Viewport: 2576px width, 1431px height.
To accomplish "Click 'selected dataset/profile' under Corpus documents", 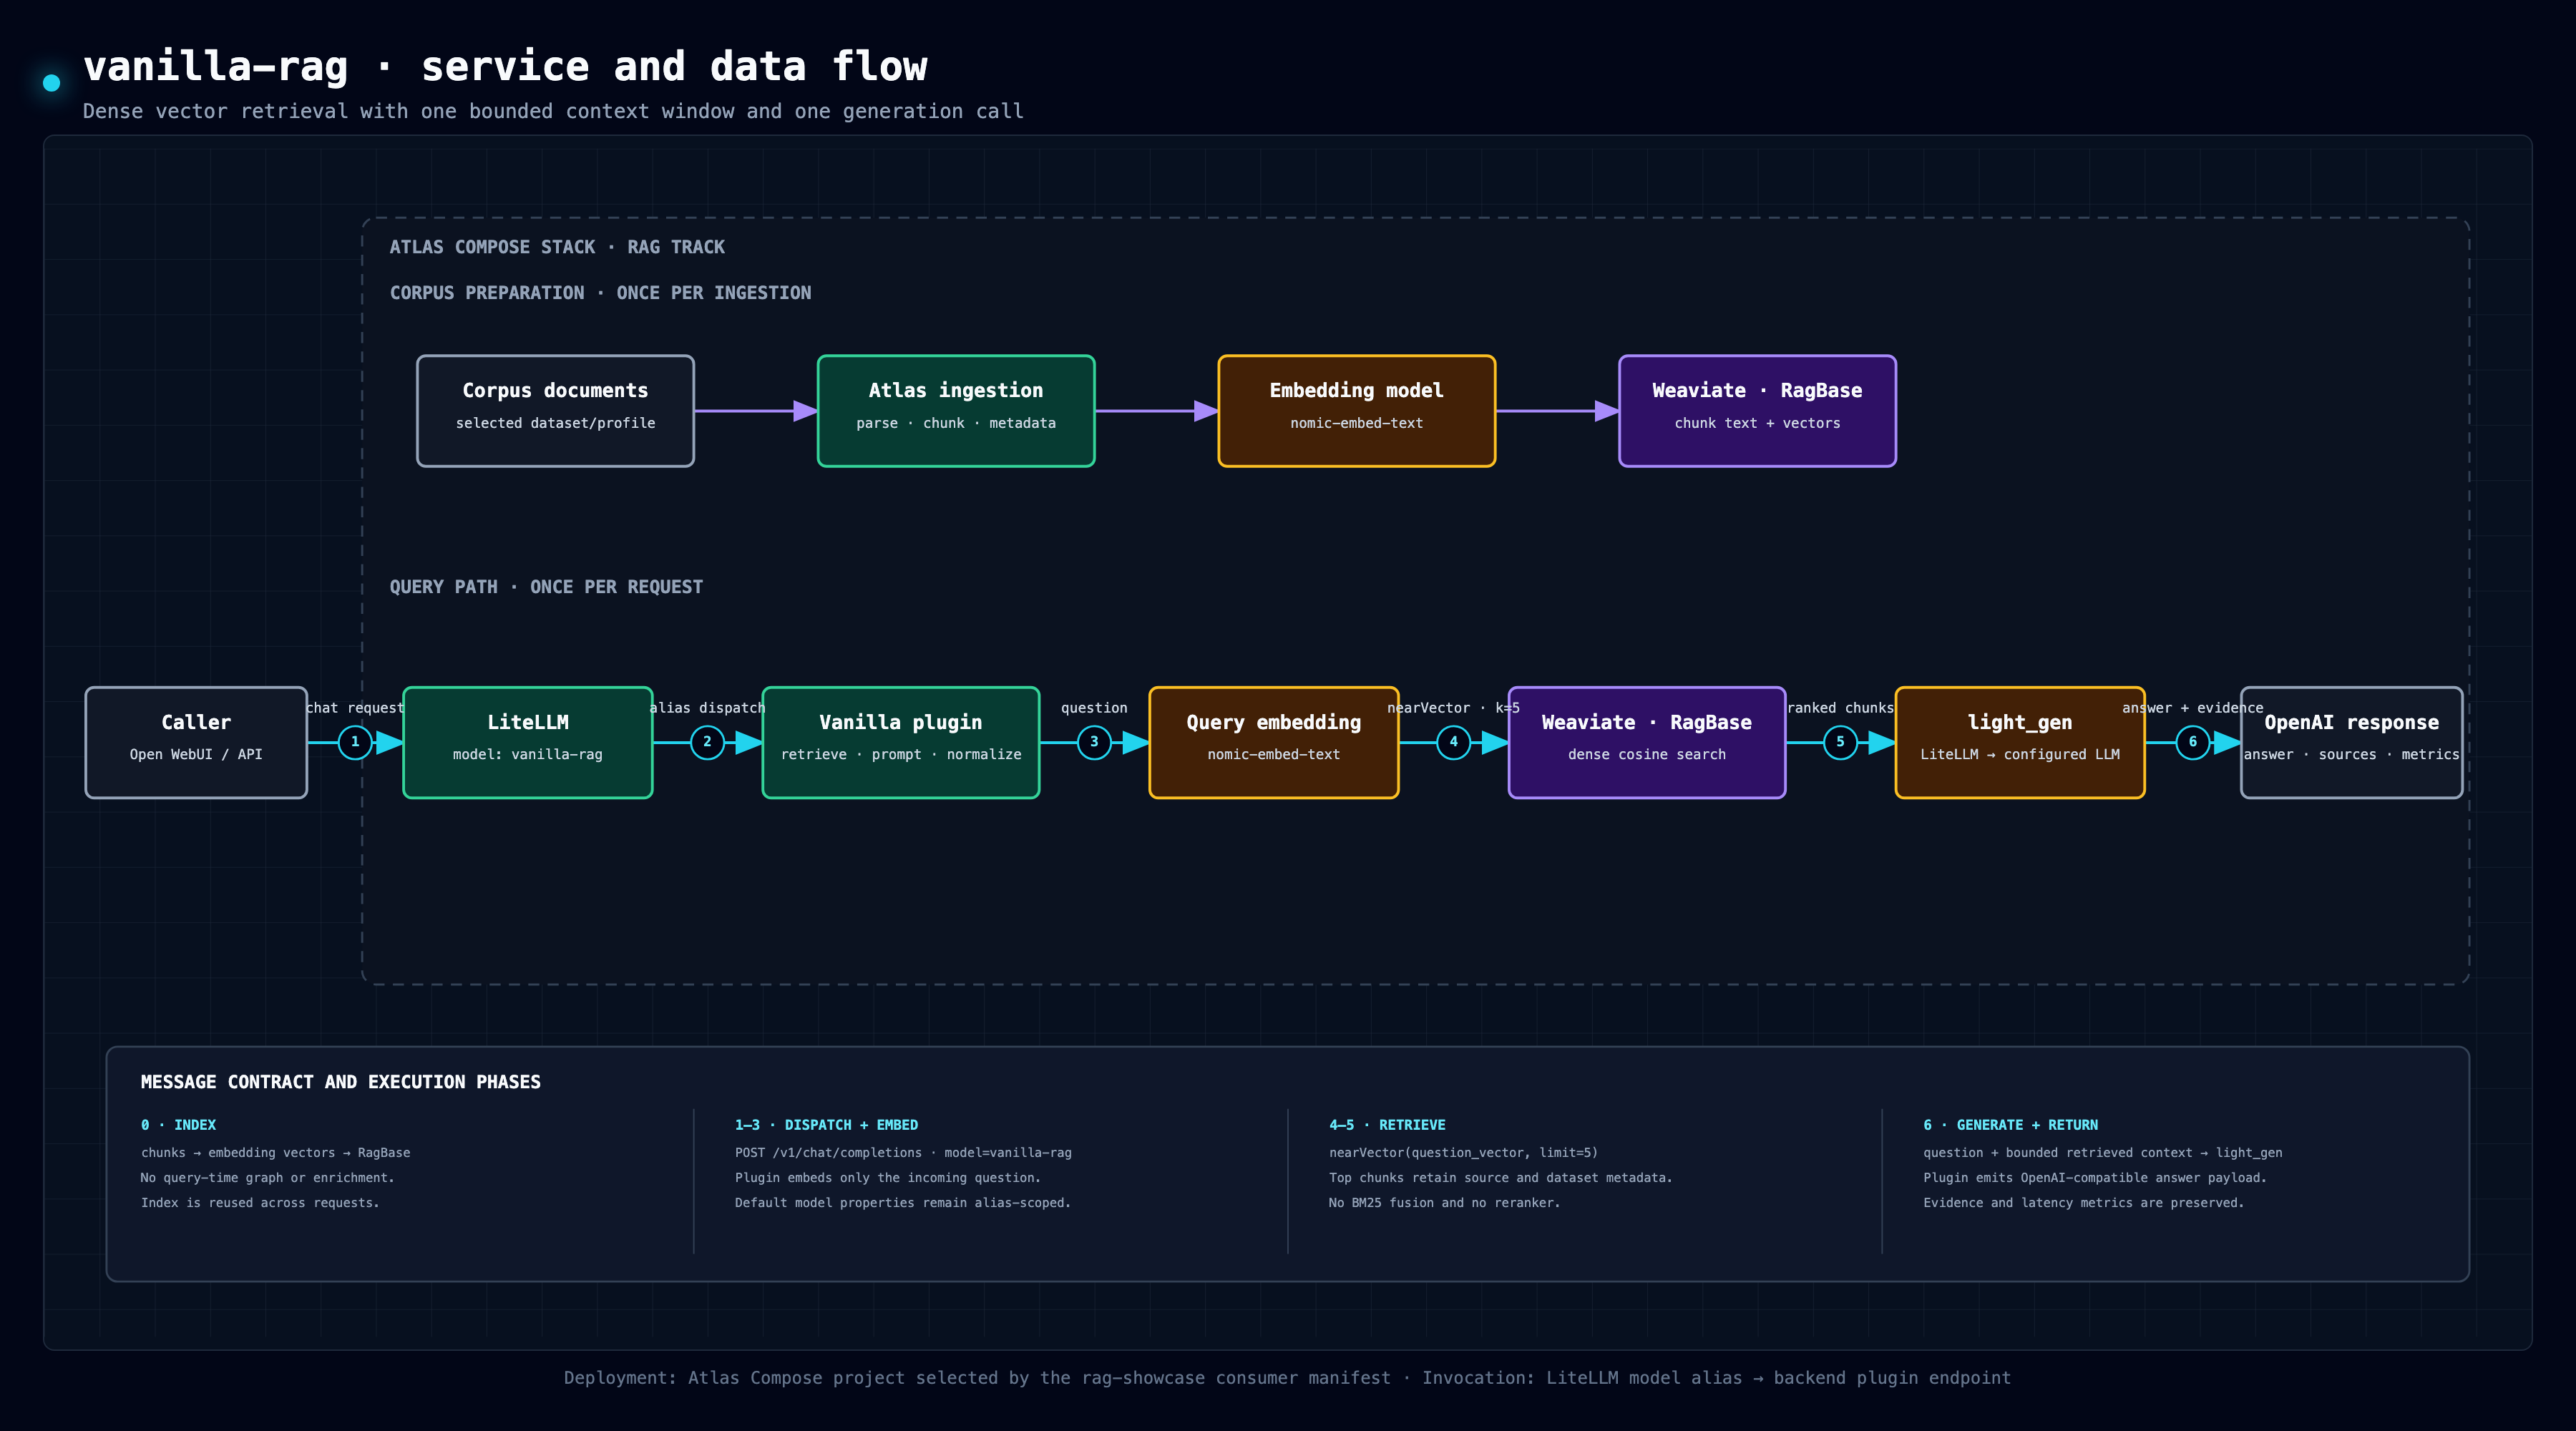I will 555,423.
